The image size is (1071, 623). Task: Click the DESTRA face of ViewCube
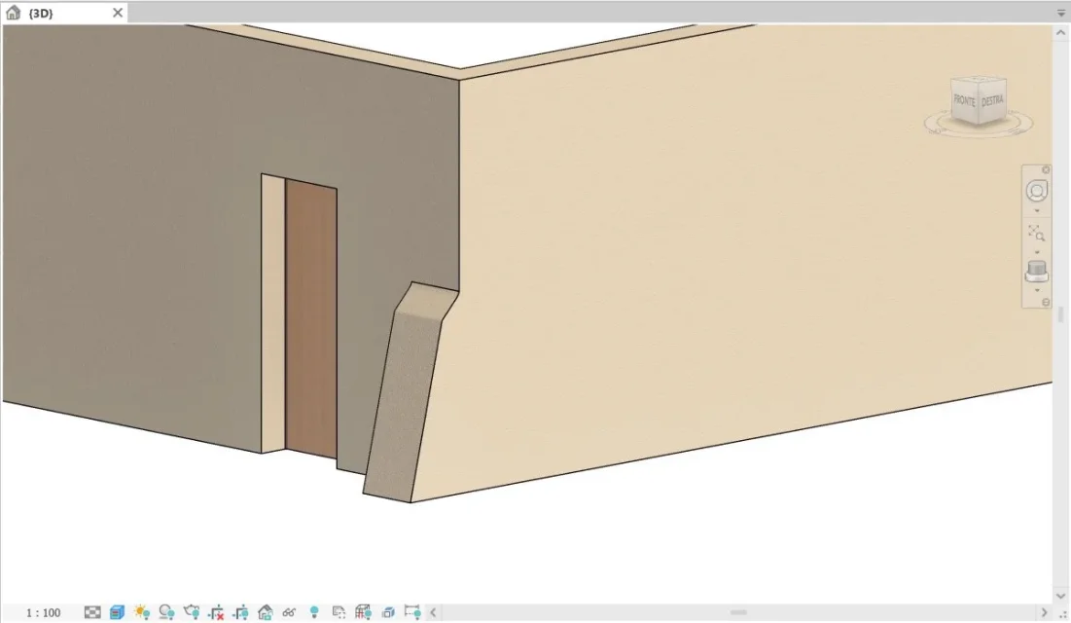992,99
